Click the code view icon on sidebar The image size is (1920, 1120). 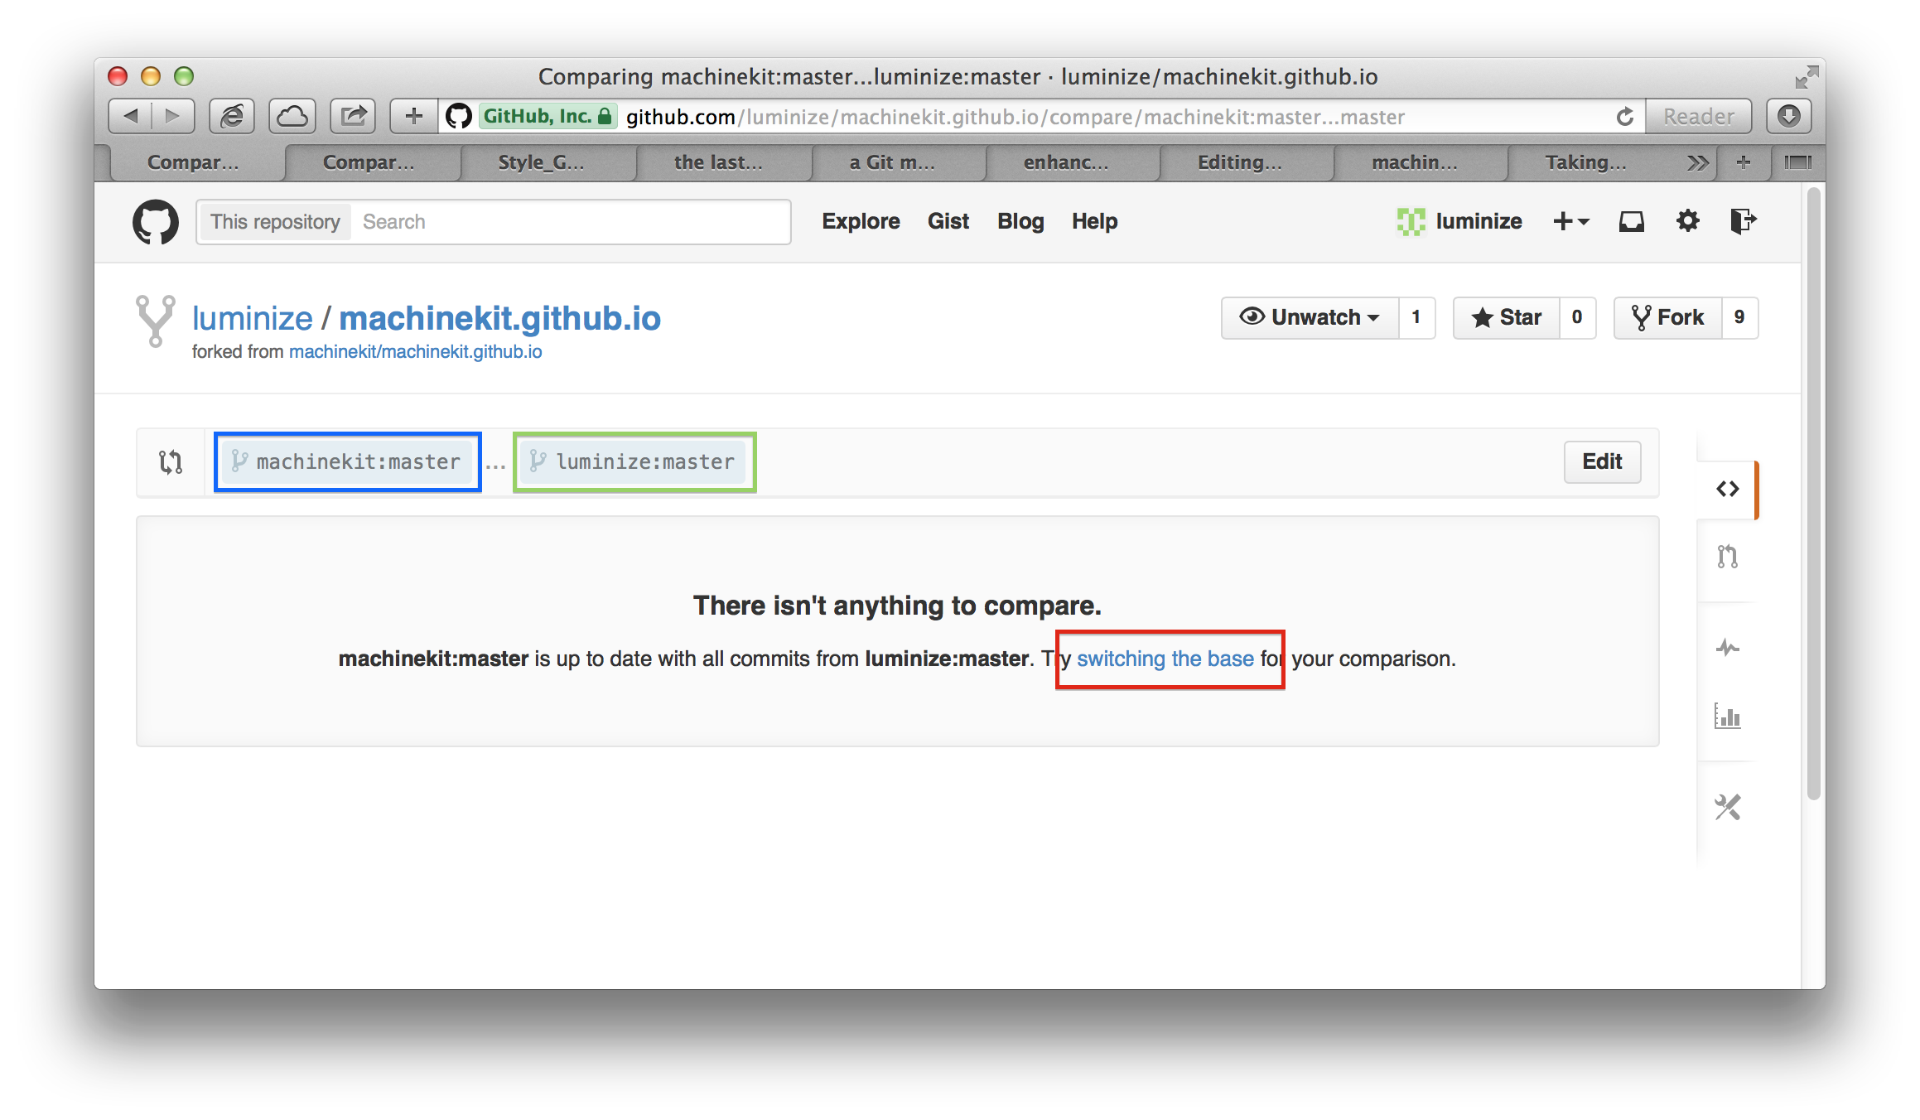[x=1728, y=488]
